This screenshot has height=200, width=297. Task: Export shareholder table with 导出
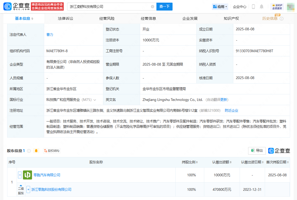click(x=257, y=150)
